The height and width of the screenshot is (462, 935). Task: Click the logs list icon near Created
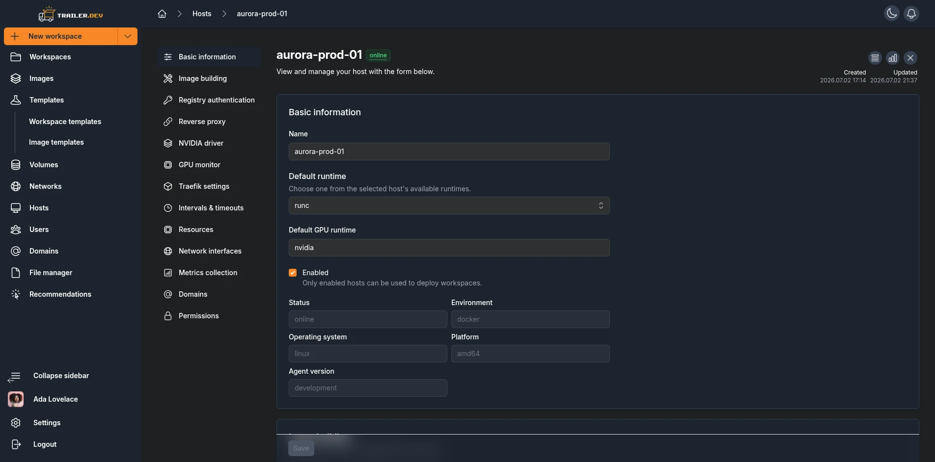pos(875,58)
